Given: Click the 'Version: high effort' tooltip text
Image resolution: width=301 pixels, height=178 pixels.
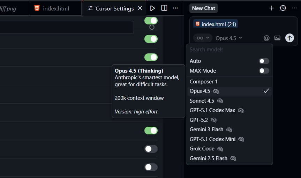Looking at the screenshot, I should coord(136,112).
